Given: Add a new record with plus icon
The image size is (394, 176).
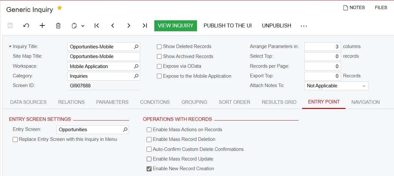Looking at the screenshot, I should 42,26.
